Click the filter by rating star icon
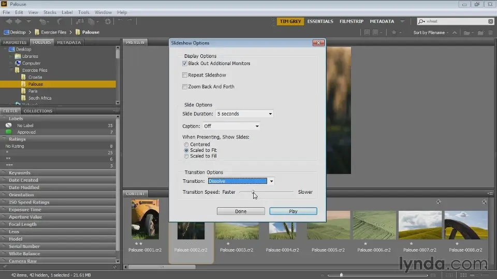497x279 pixels. pos(394,33)
